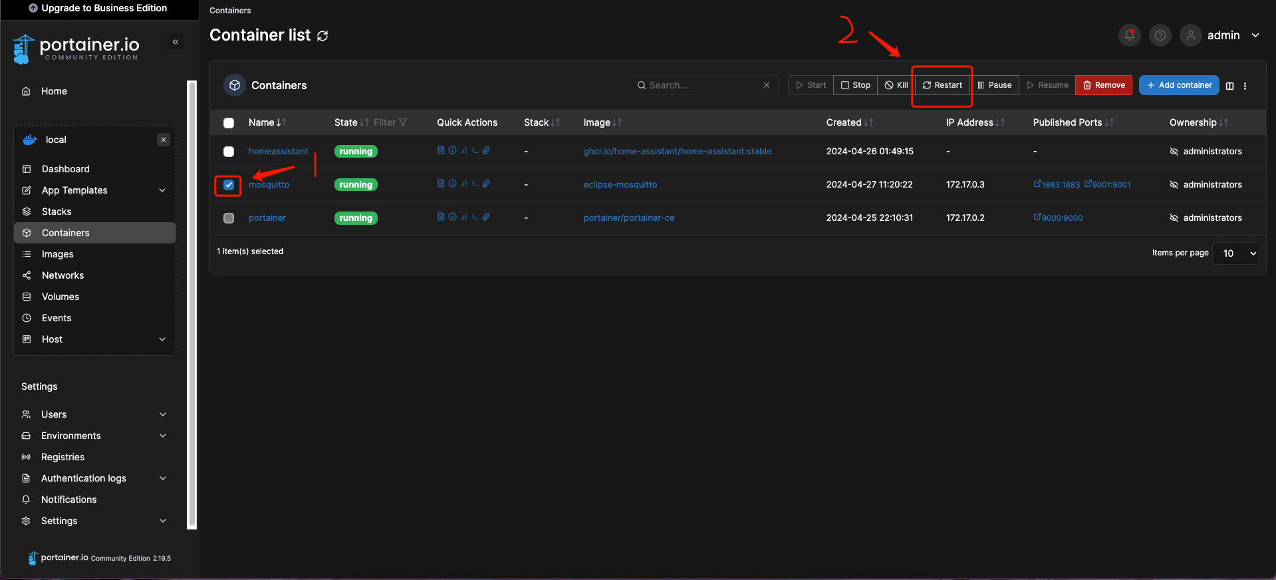
Task: Open the table settings three-dot icon
Action: click(1245, 86)
